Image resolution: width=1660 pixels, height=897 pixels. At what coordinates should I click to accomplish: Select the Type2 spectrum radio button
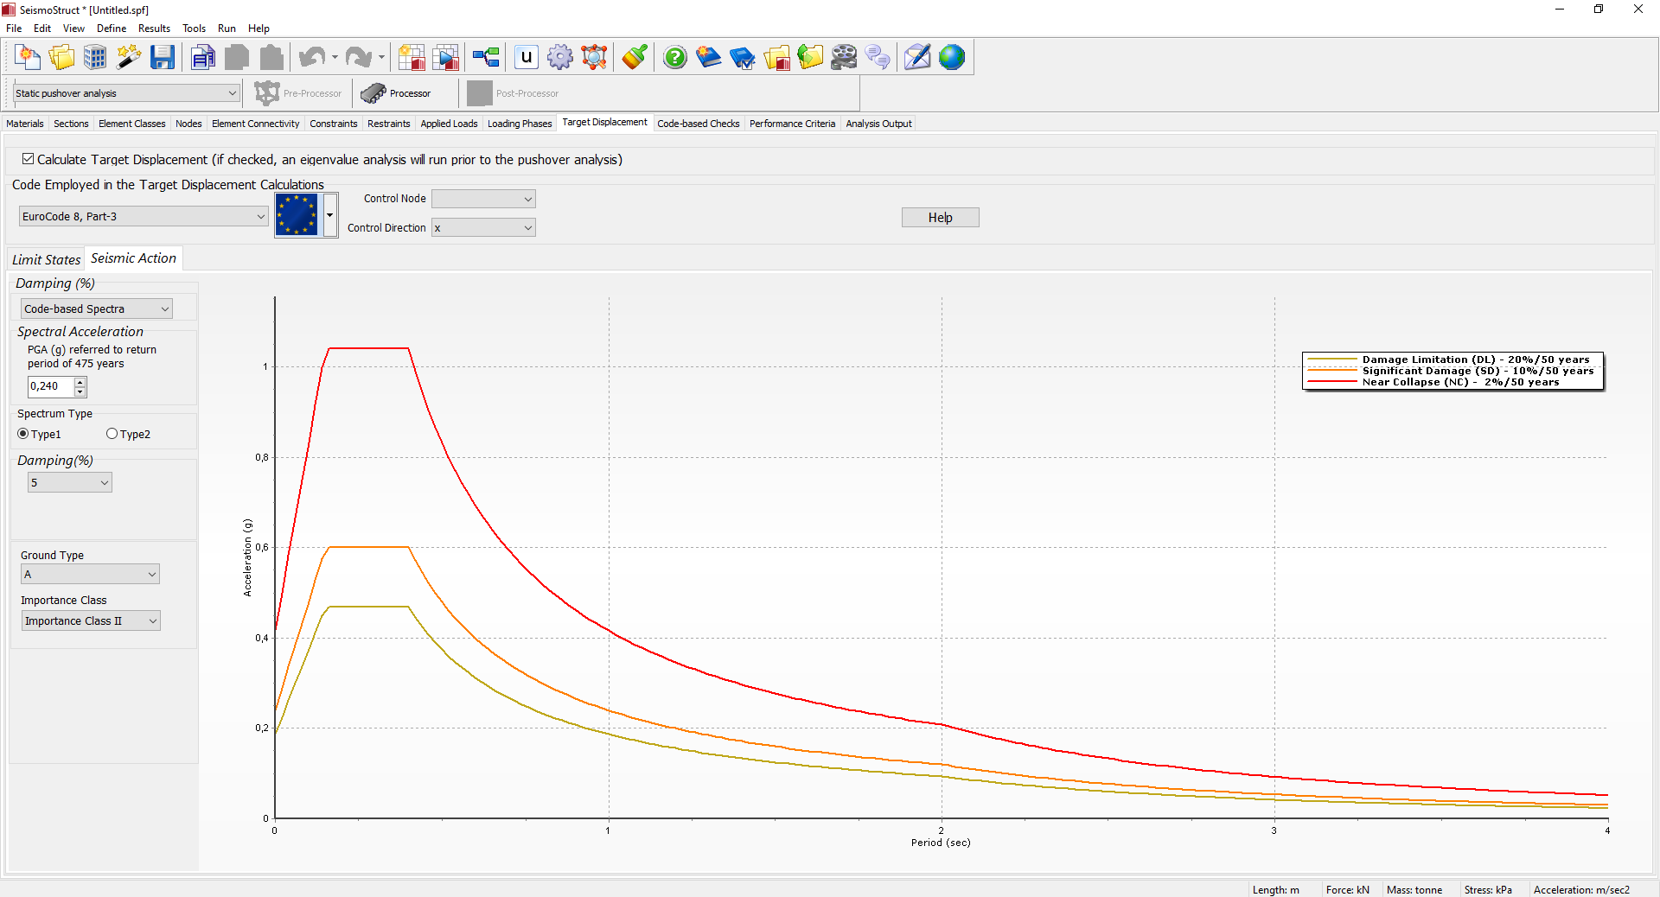(x=112, y=434)
